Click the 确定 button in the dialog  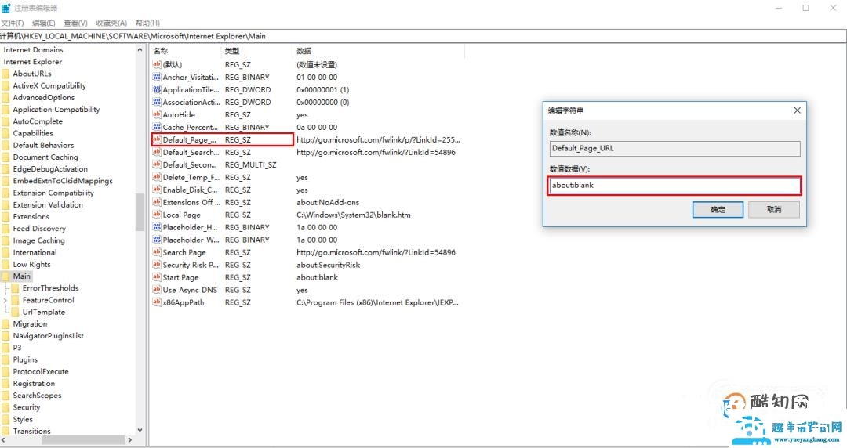pyautogui.click(x=718, y=209)
